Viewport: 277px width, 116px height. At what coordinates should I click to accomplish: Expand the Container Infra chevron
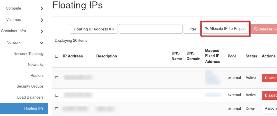click(42, 31)
